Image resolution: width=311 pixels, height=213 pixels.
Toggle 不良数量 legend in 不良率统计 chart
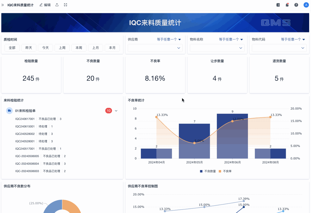coord(208,171)
